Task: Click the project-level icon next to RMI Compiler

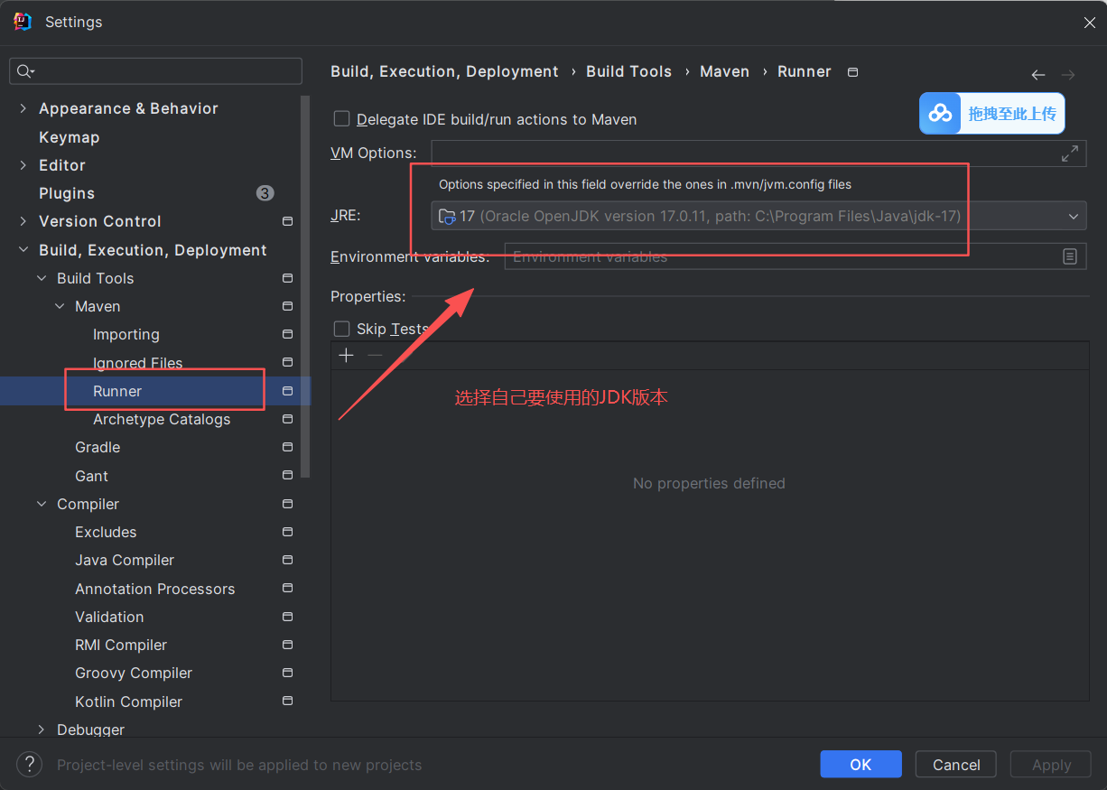Action: [x=287, y=645]
